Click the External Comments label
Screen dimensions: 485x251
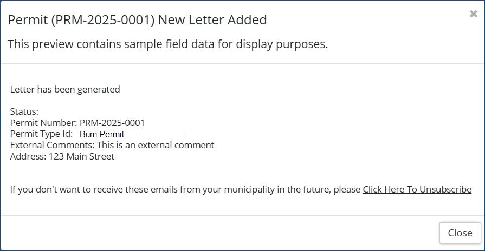point(52,146)
